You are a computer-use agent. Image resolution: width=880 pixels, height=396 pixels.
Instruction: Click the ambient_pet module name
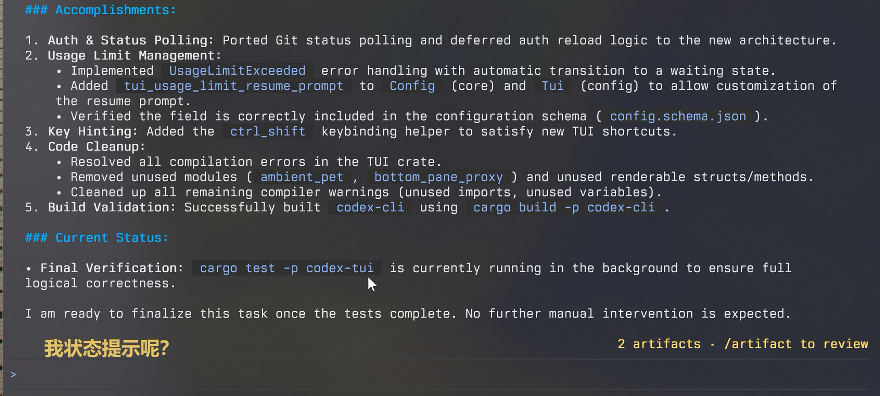point(302,177)
